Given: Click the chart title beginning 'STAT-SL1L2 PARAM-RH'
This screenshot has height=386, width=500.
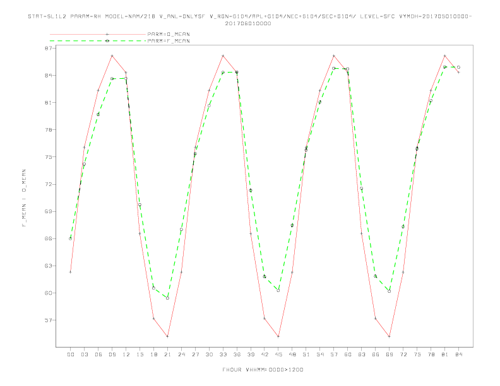Looking at the screenshot, I should coord(249,16).
